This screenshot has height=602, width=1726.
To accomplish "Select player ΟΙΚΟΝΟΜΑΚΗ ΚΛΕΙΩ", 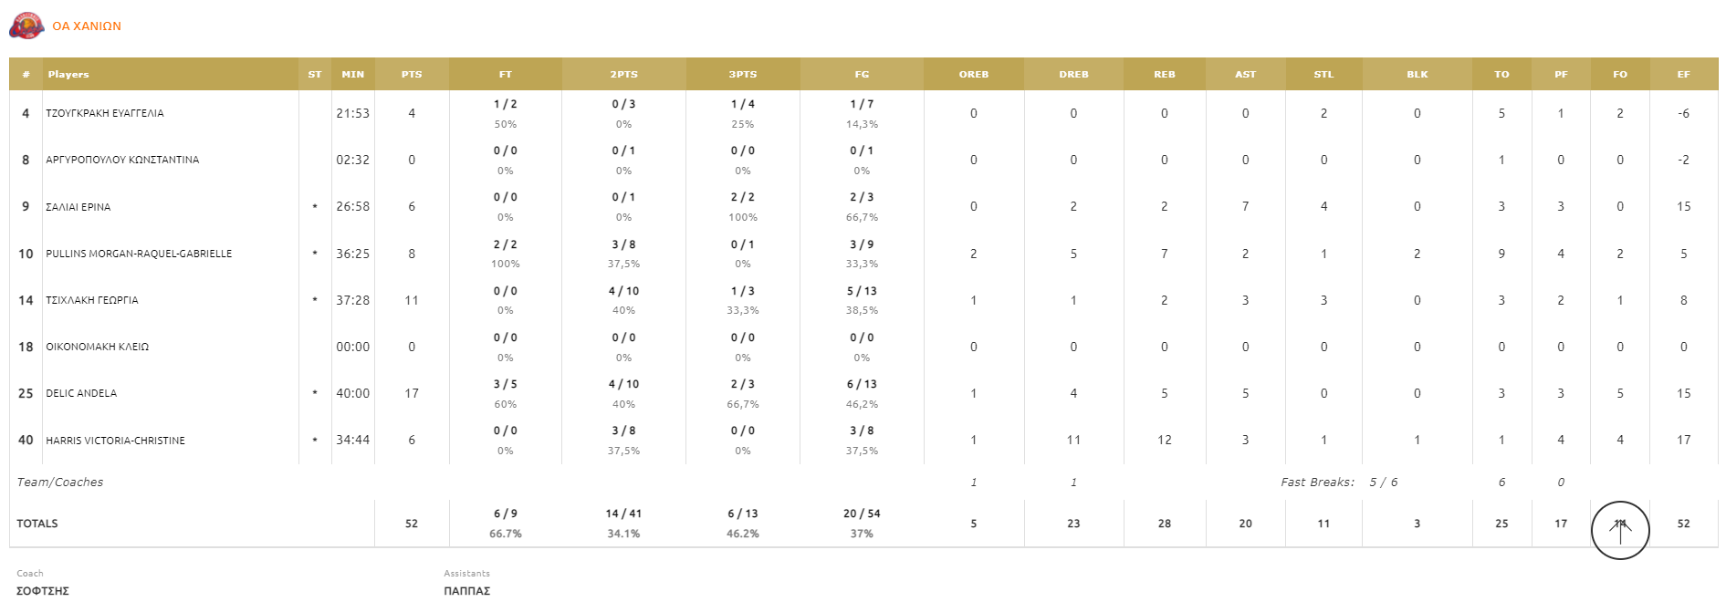I will click(98, 347).
